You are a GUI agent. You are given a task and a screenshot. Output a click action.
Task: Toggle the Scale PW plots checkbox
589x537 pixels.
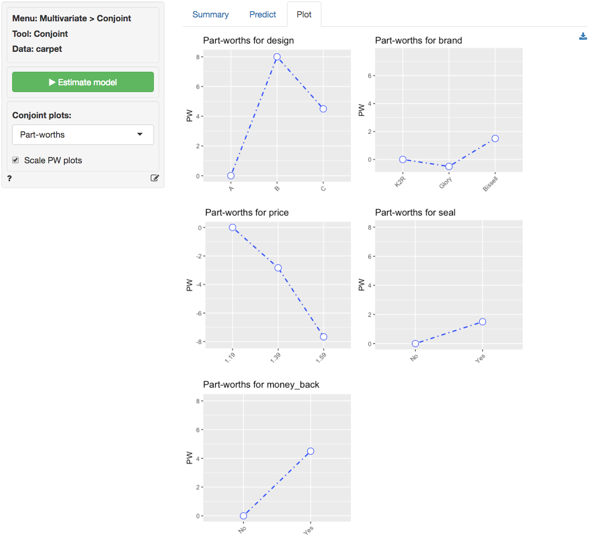click(15, 160)
